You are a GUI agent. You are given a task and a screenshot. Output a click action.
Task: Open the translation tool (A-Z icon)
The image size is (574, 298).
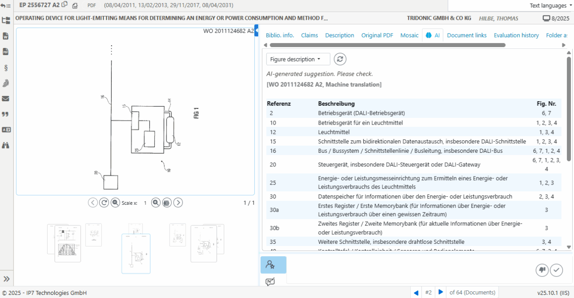[5, 130]
